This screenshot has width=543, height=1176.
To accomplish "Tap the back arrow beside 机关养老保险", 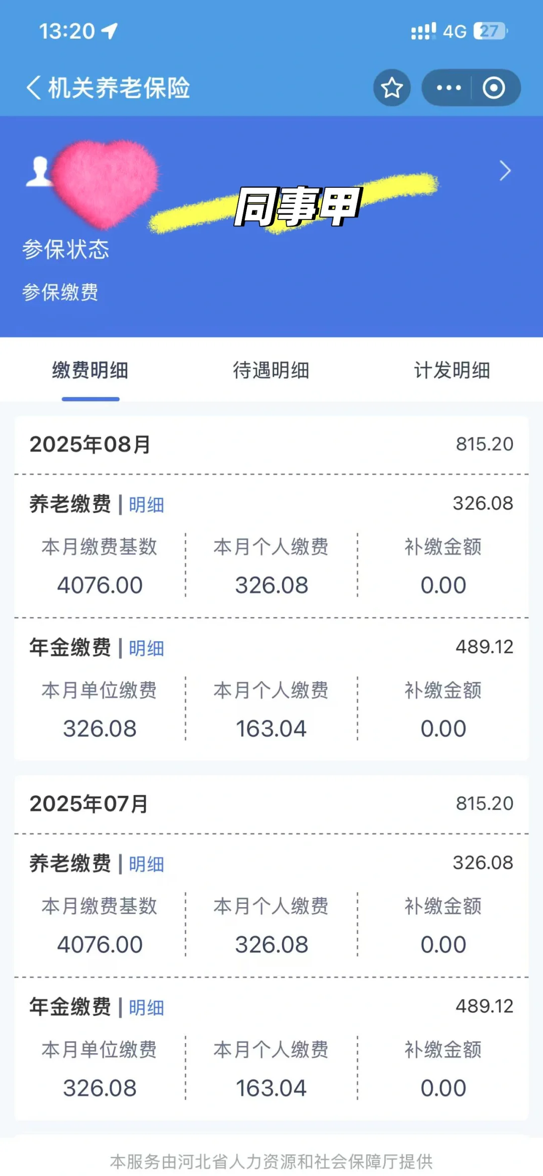I will pos(34,88).
